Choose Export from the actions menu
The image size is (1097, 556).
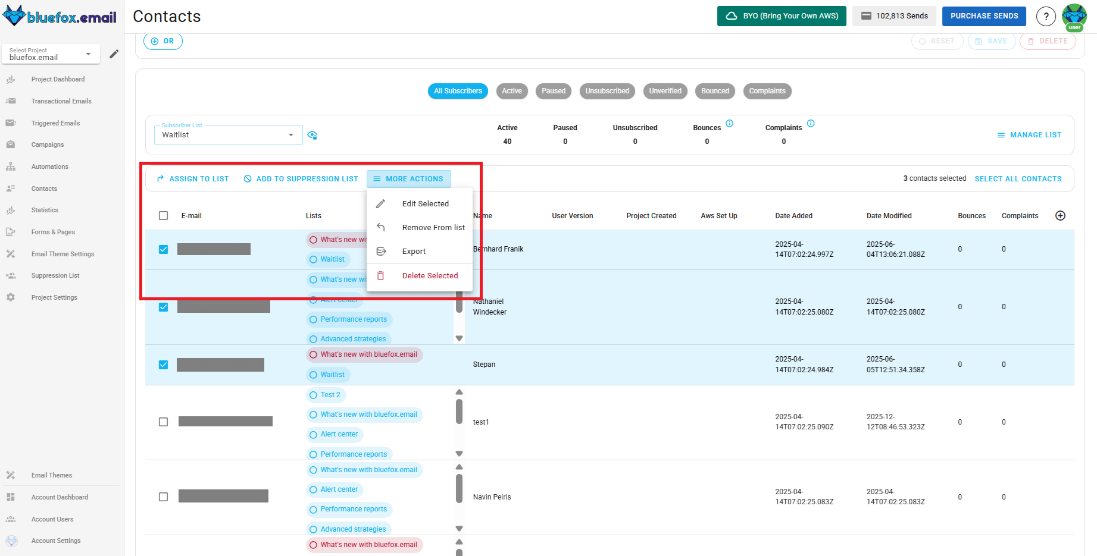click(x=414, y=251)
